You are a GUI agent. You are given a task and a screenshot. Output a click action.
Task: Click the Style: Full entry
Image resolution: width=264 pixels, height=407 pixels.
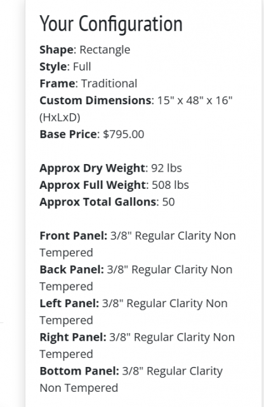(x=65, y=67)
